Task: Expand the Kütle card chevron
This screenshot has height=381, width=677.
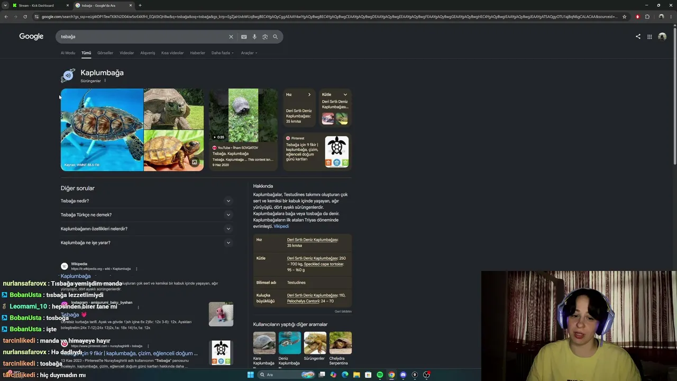Action: coord(345,95)
